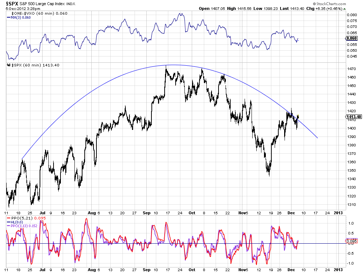Click the candlestick icon before '$SPX (60 min)'
The width and height of the screenshot is (363, 273).
[x=9, y=65]
